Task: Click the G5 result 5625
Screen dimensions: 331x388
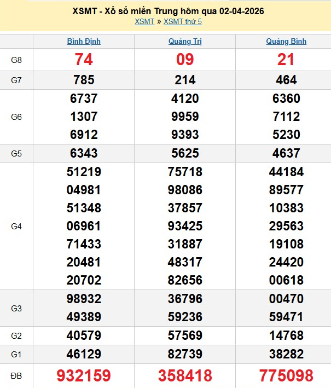Action: pyautogui.click(x=185, y=154)
